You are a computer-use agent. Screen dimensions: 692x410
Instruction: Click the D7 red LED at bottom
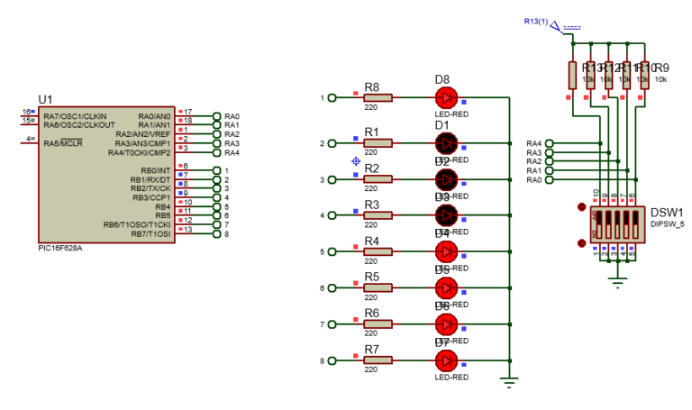[x=446, y=360]
